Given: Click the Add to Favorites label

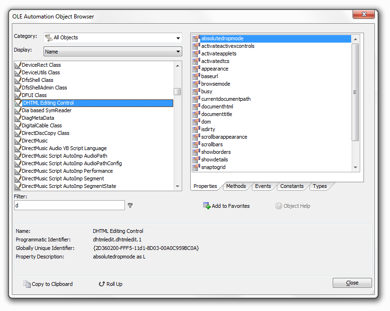Looking at the screenshot, I should pyautogui.click(x=230, y=206).
